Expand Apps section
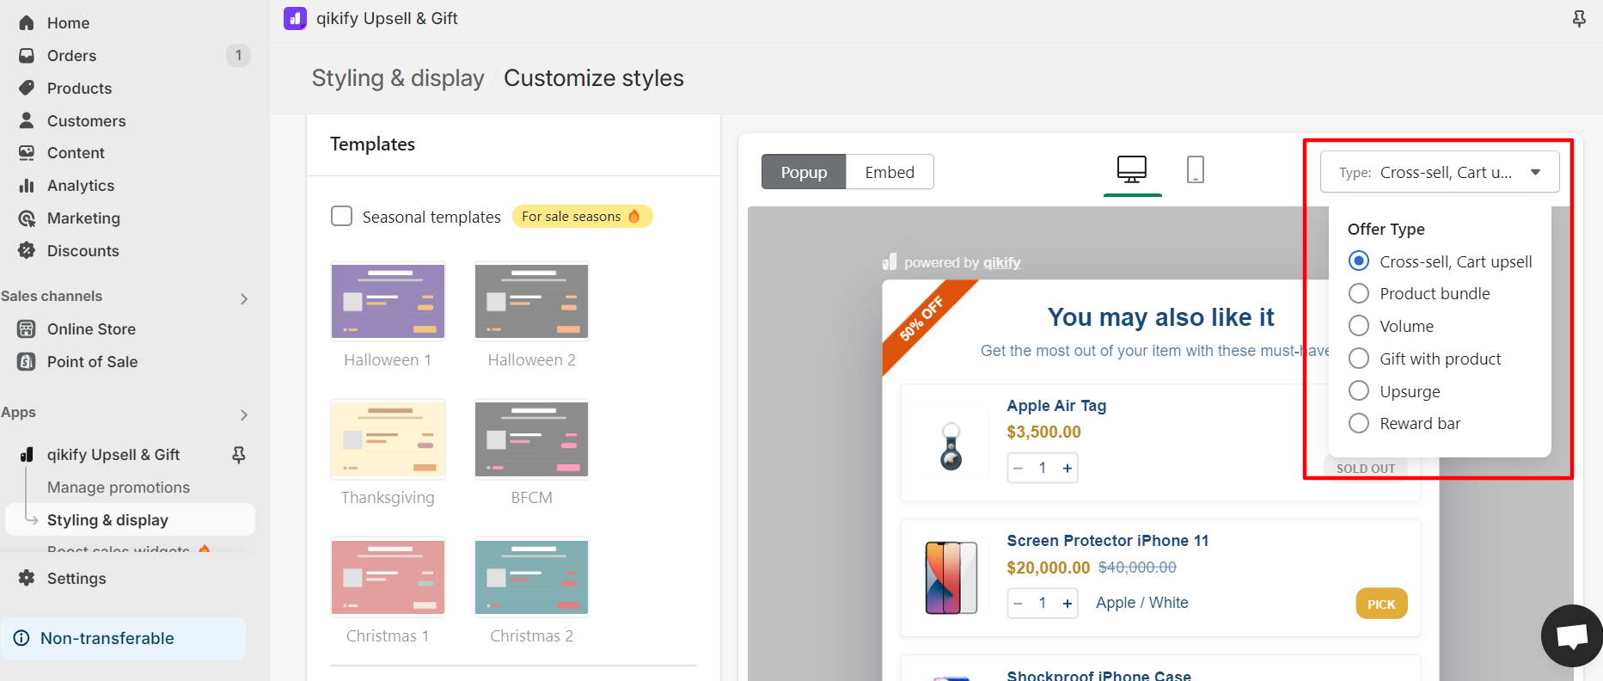1603x681 pixels. coord(244,414)
